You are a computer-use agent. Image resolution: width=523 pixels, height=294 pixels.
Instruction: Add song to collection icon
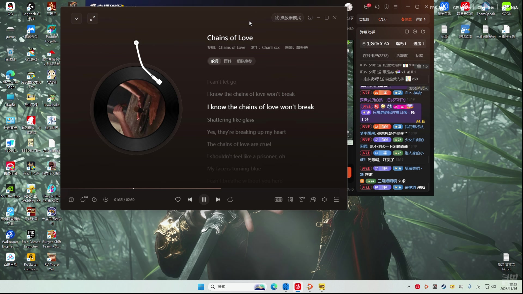tap(71, 200)
